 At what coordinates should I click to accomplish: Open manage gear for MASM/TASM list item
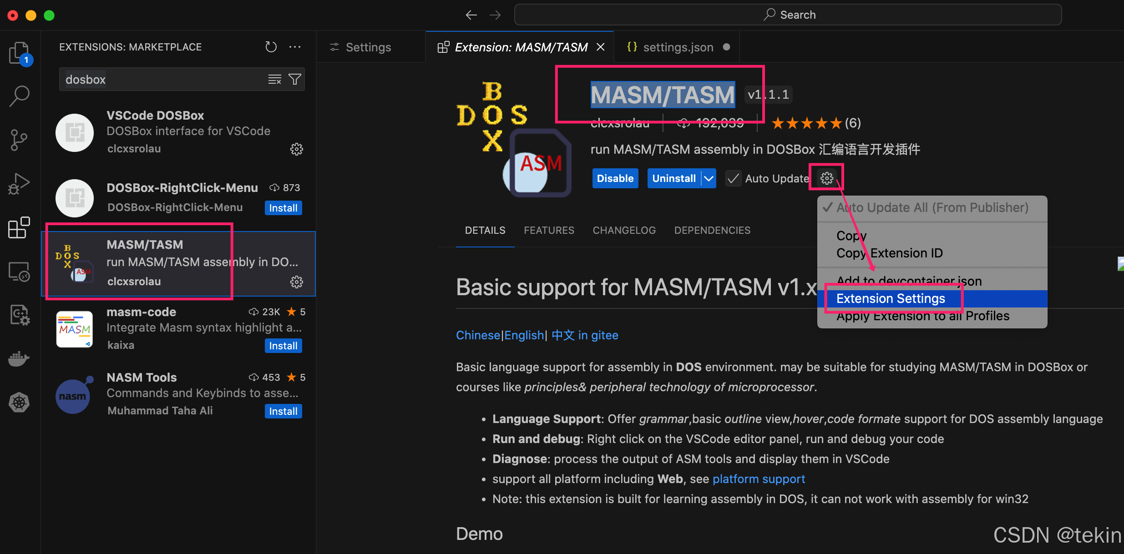(x=297, y=282)
